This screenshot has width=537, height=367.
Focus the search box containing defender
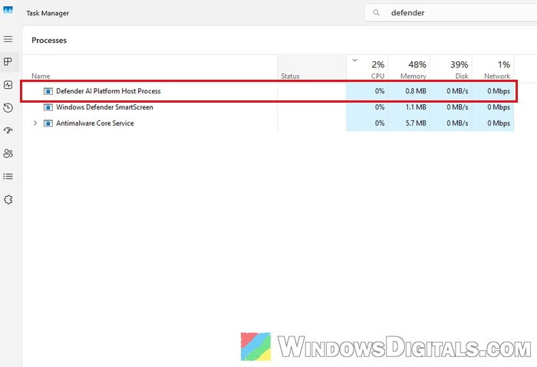click(451, 13)
